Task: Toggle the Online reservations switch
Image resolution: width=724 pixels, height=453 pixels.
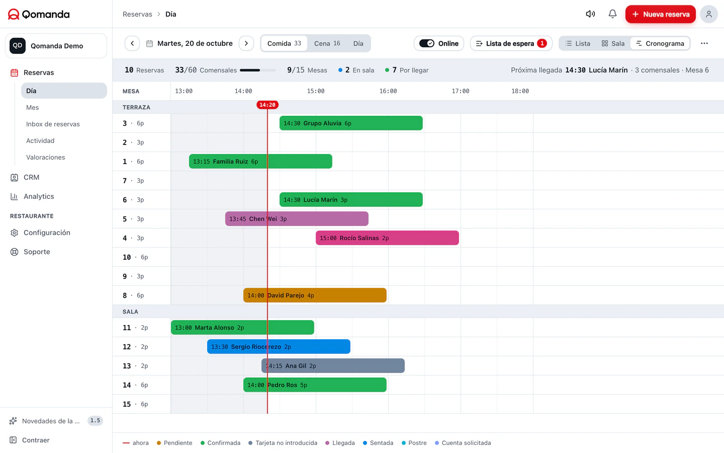Action: point(427,43)
